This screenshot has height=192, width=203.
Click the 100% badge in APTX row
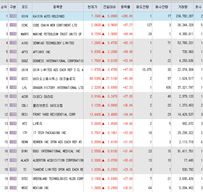(13, 52)
